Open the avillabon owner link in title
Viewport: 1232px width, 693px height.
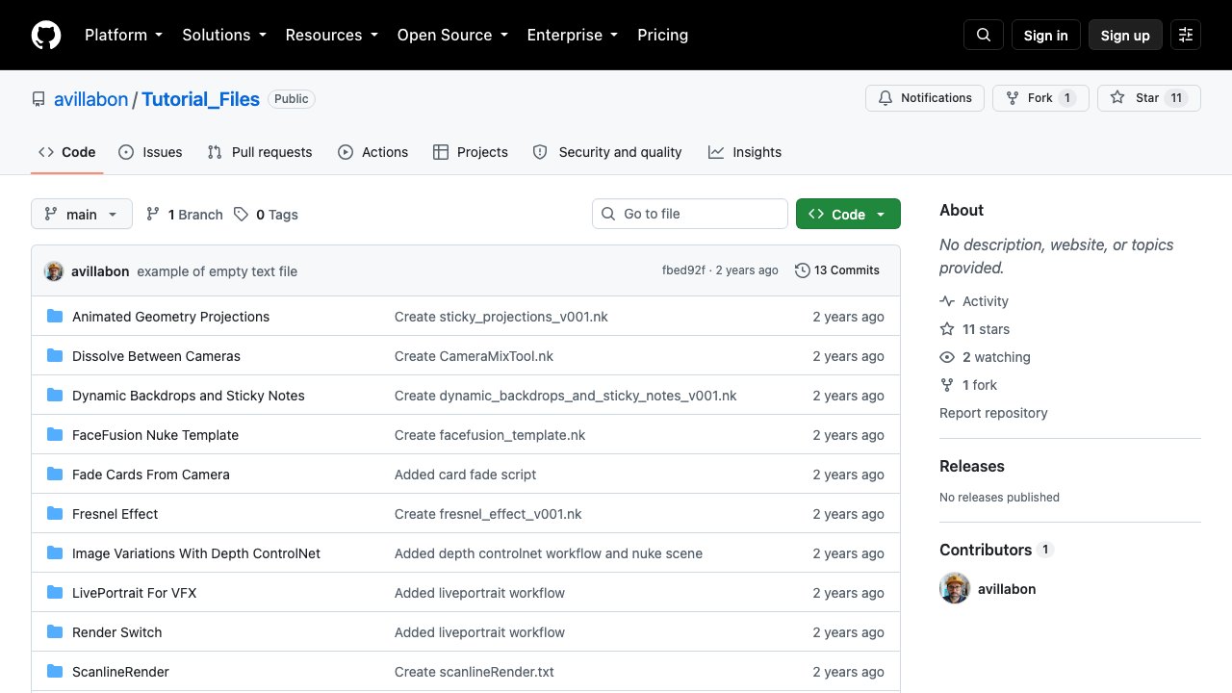click(90, 99)
